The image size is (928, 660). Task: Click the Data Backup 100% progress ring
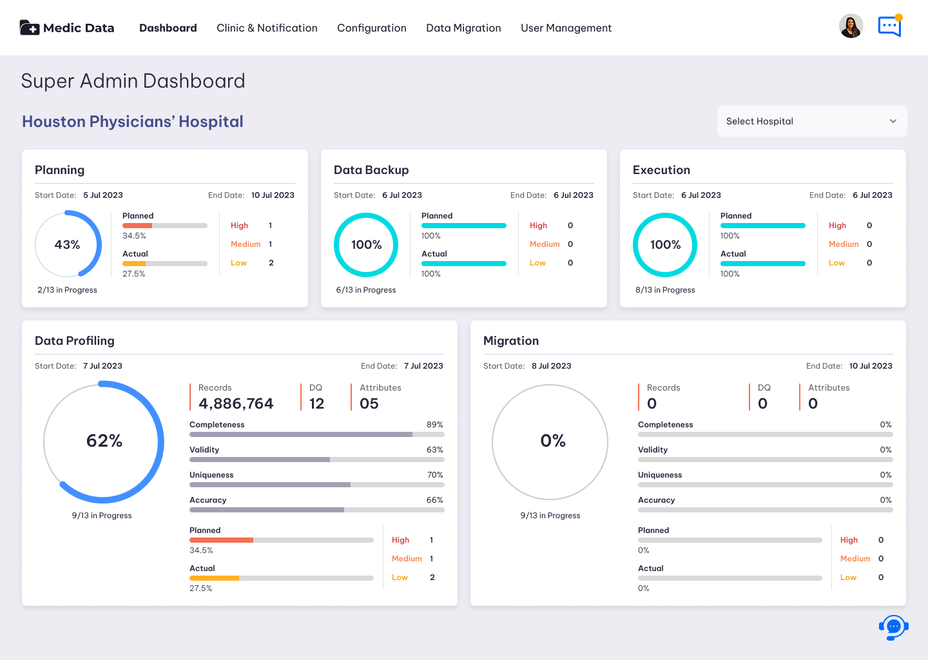(x=366, y=245)
